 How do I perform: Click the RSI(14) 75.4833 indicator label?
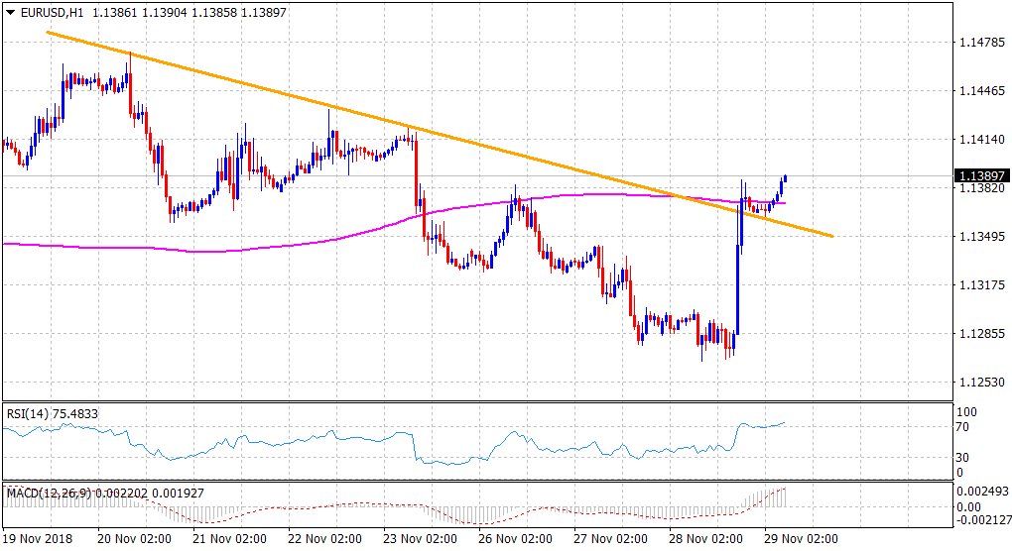coord(50,414)
